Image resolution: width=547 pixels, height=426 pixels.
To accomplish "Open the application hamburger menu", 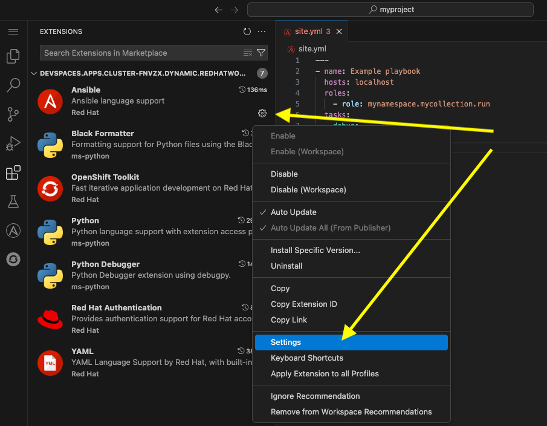I will pyautogui.click(x=13, y=31).
